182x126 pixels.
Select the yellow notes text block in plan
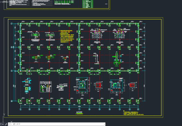click(67, 36)
